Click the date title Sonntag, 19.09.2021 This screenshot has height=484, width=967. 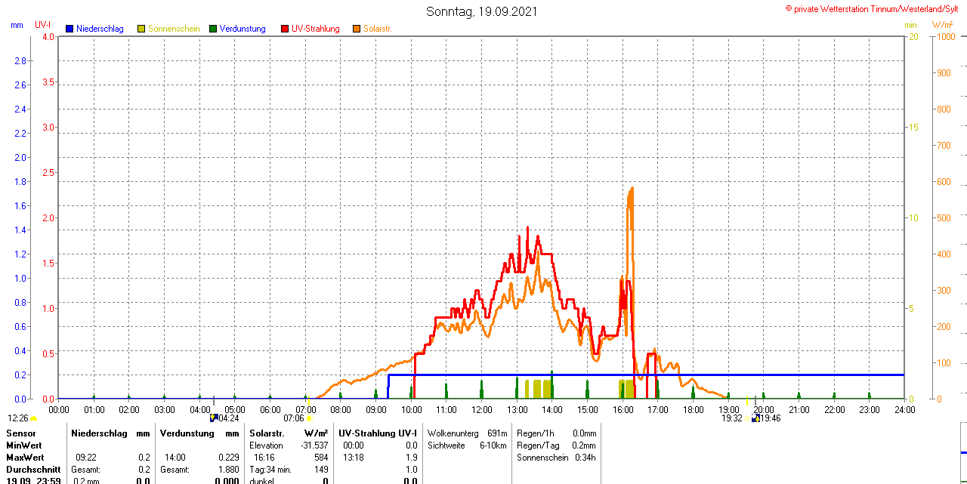pos(482,11)
